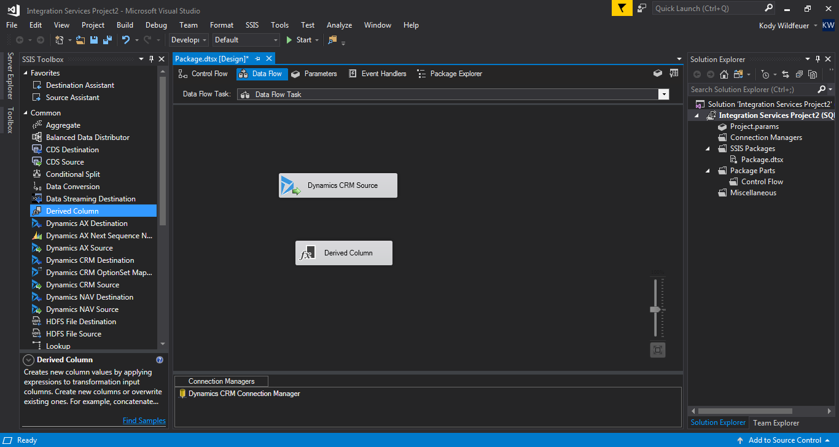Viewport: 839px width, 447px height.
Task: Click the Find in Files toolbar icon
Action: 333,40
